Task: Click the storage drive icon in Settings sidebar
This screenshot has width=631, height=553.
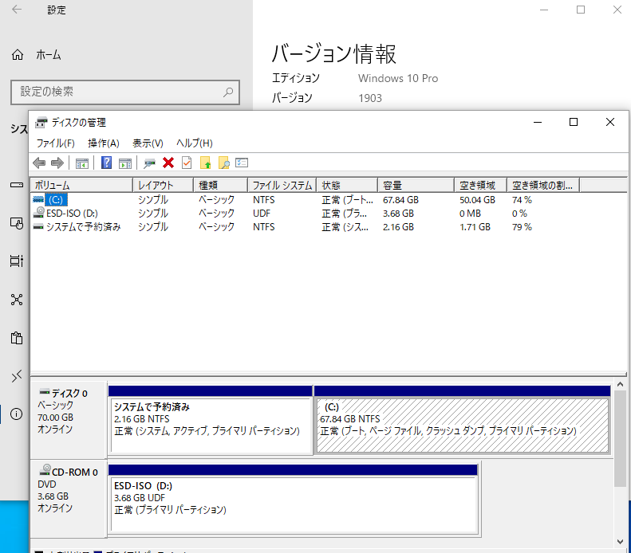Action: point(17,185)
